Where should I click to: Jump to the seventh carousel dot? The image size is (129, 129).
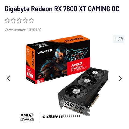point(74,116)
